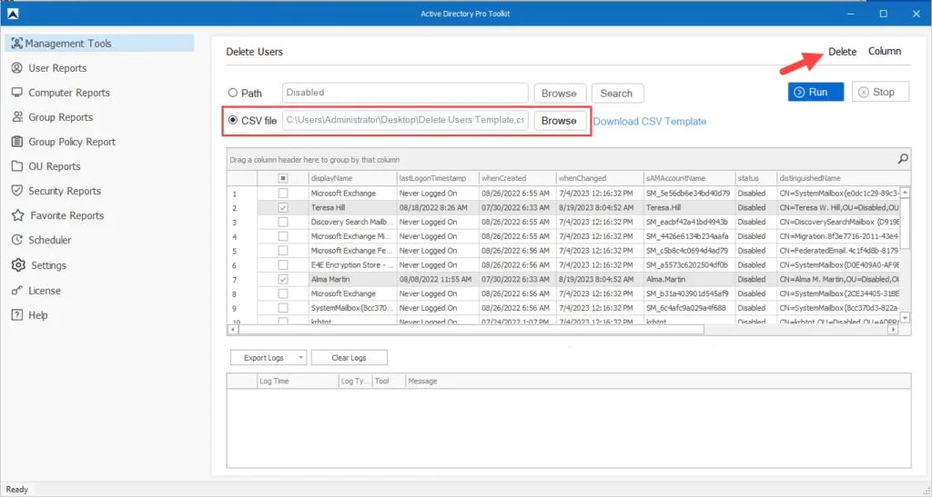Image resolution: width=932 pixels, height=497 pixels.
Task: Click Download CSV Template link
Action: pos(650,122)
